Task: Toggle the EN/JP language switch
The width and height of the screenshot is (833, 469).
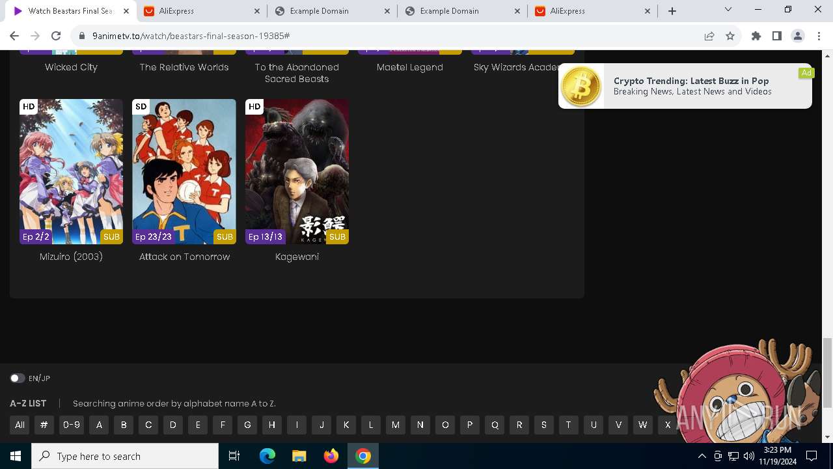Action: click(x=17, y=378)
